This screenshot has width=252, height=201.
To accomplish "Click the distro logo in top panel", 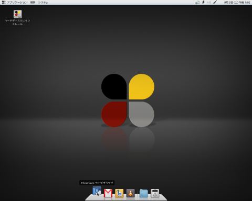I will coord(4,3).
